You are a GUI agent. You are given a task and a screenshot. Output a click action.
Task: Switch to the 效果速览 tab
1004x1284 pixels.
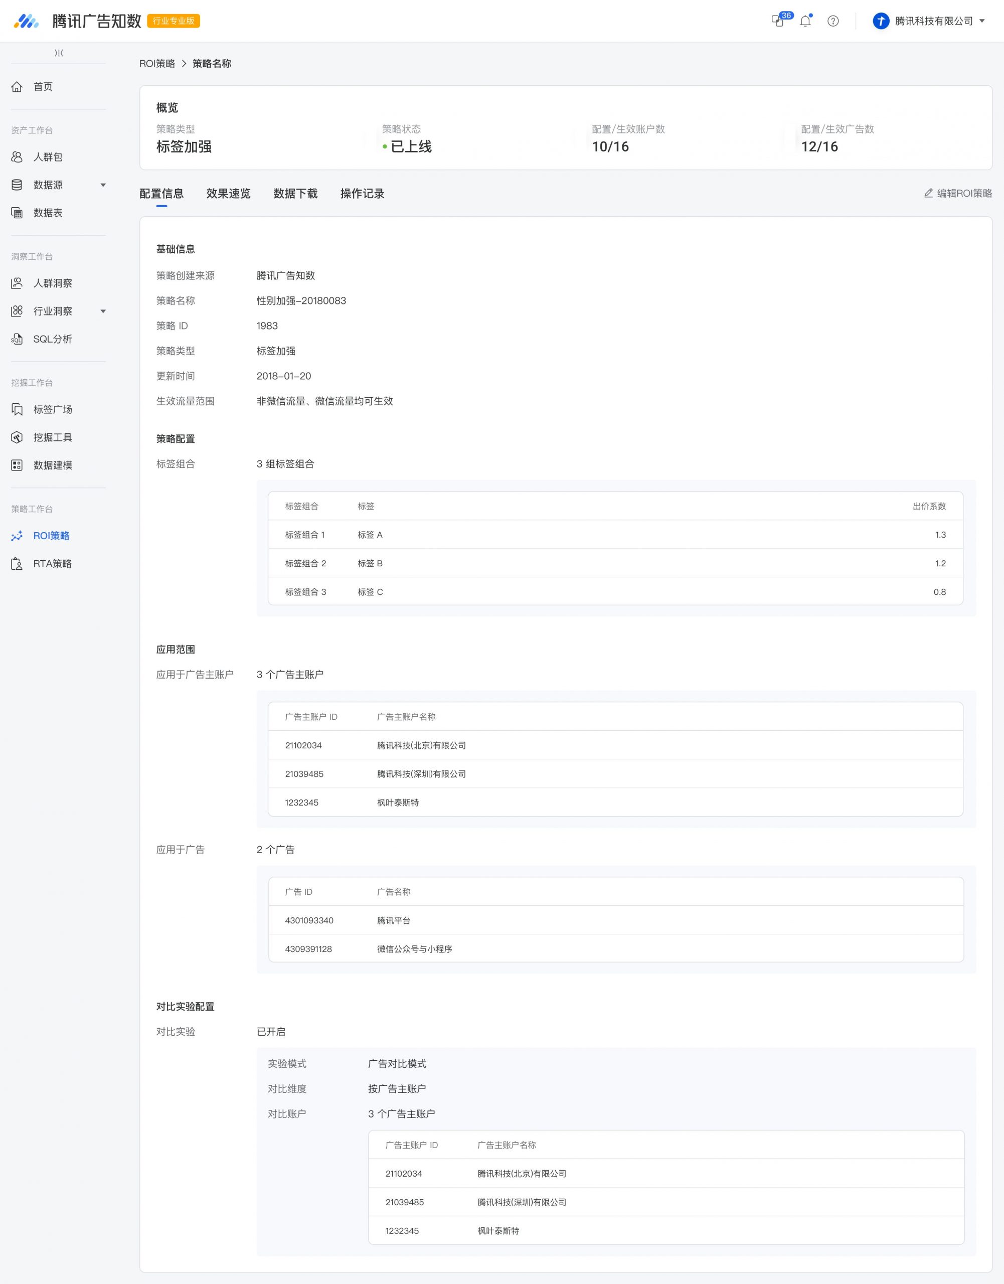click(228, 194)
